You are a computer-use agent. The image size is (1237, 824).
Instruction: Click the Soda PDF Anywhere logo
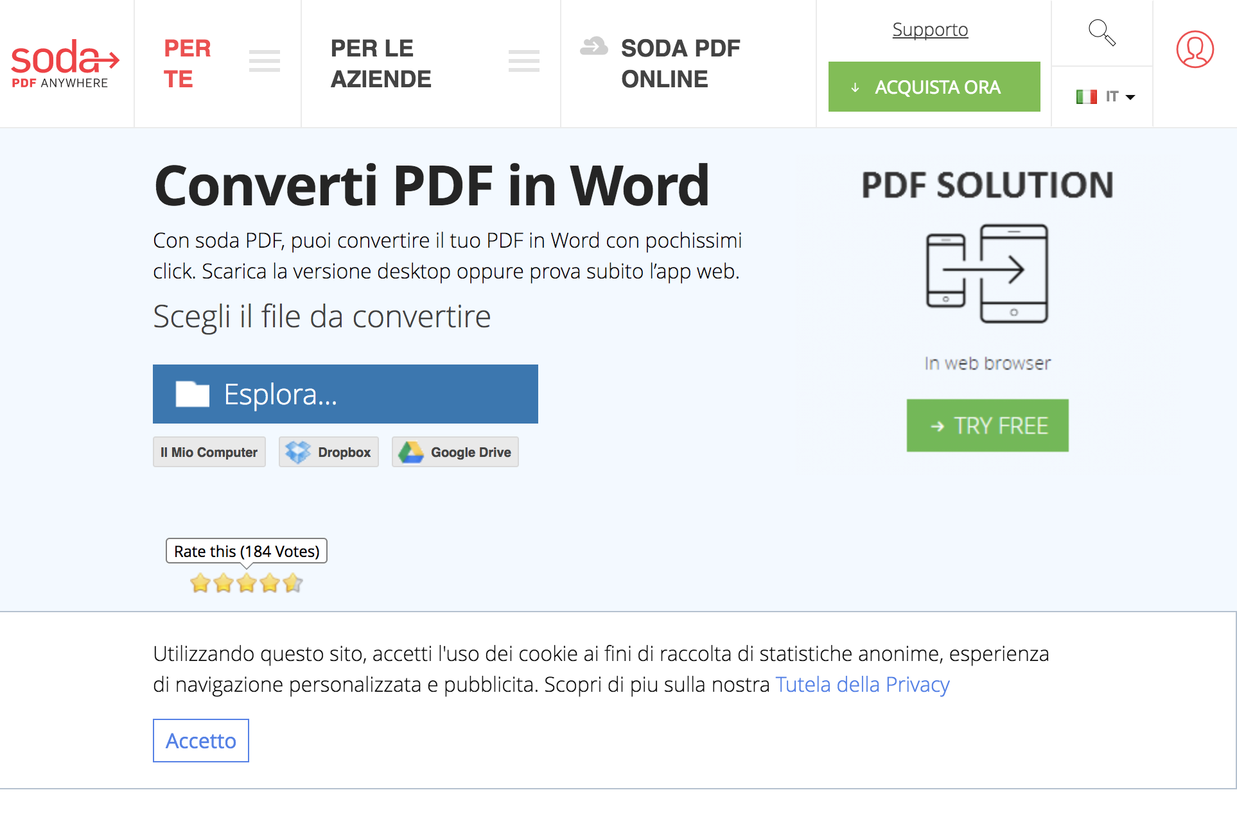pos(66,64)
